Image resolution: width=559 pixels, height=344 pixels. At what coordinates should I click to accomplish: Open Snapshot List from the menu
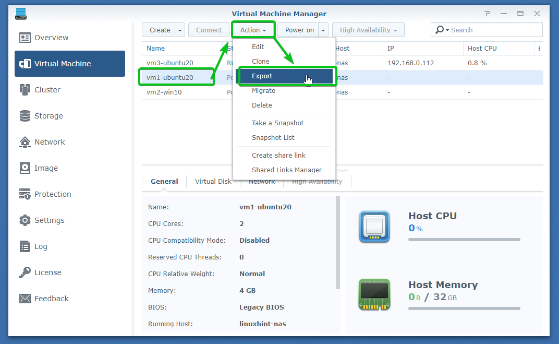(x=273, y=138)
